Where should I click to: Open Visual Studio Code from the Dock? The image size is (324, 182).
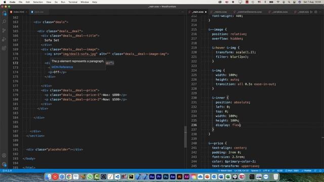pos(117,176)
